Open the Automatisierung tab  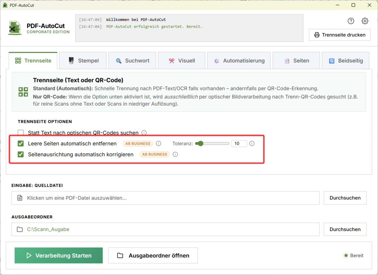(239, 61)
